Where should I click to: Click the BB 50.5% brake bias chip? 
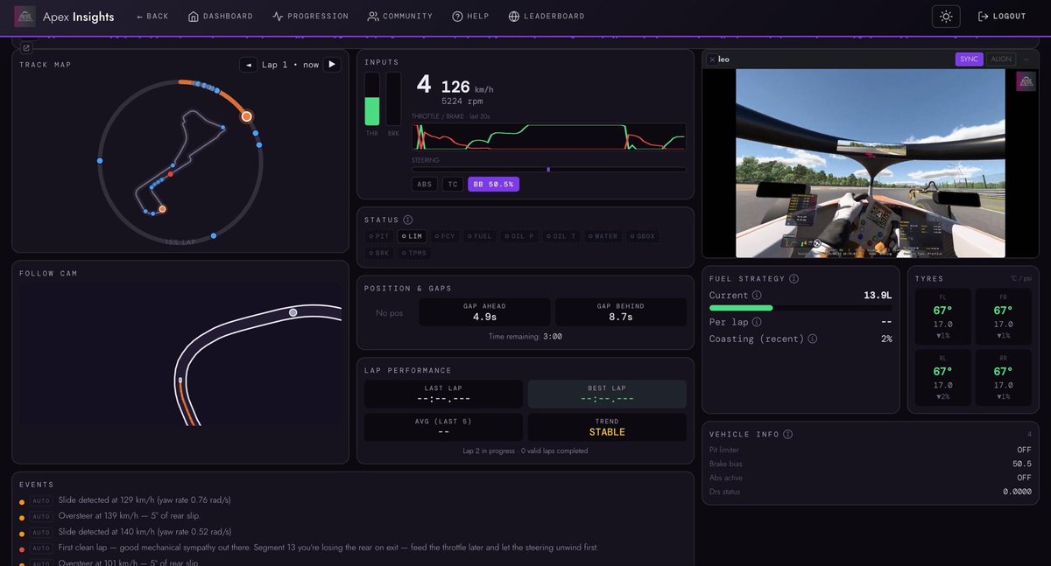coord(493,185)
